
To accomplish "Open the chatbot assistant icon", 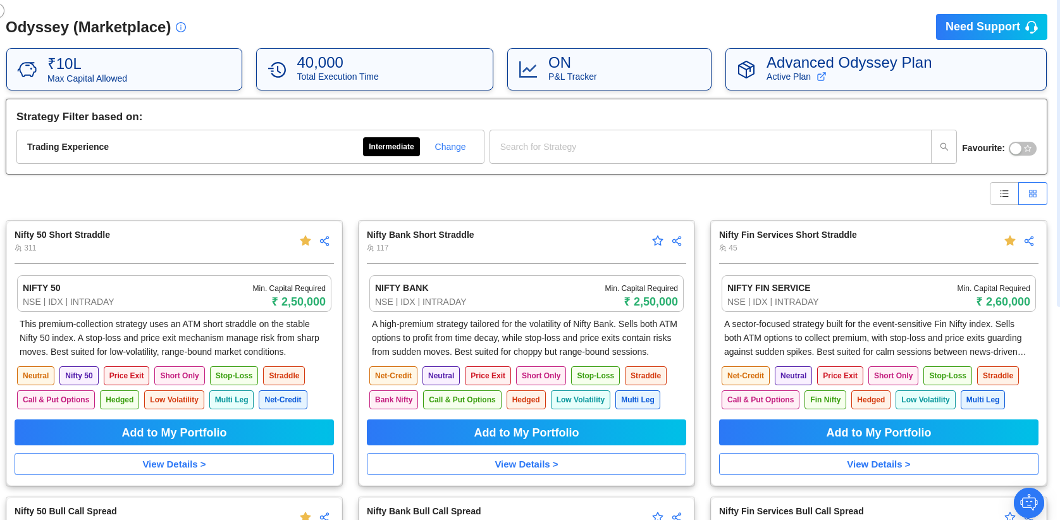I will [1029, 503].
